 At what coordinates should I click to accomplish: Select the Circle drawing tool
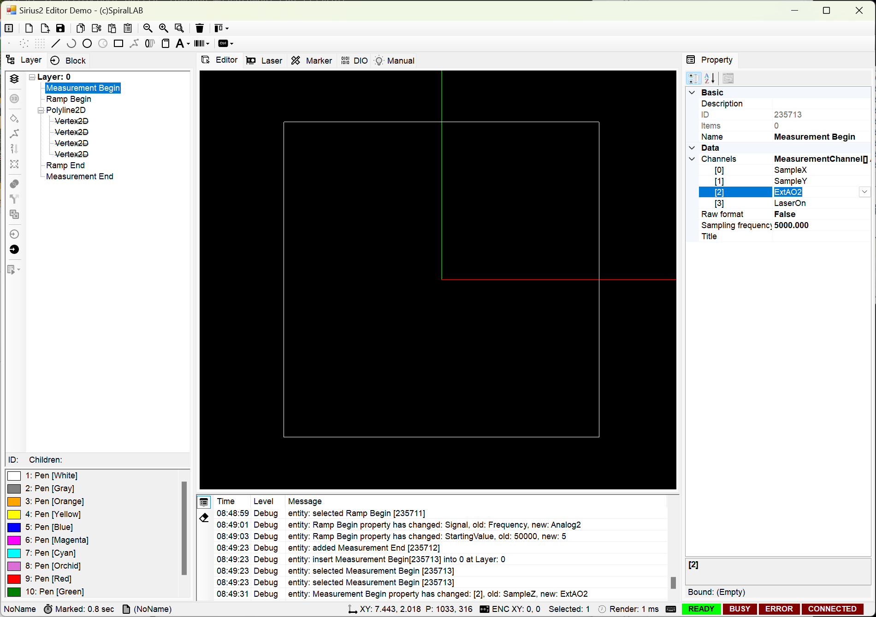pos(87,44)
